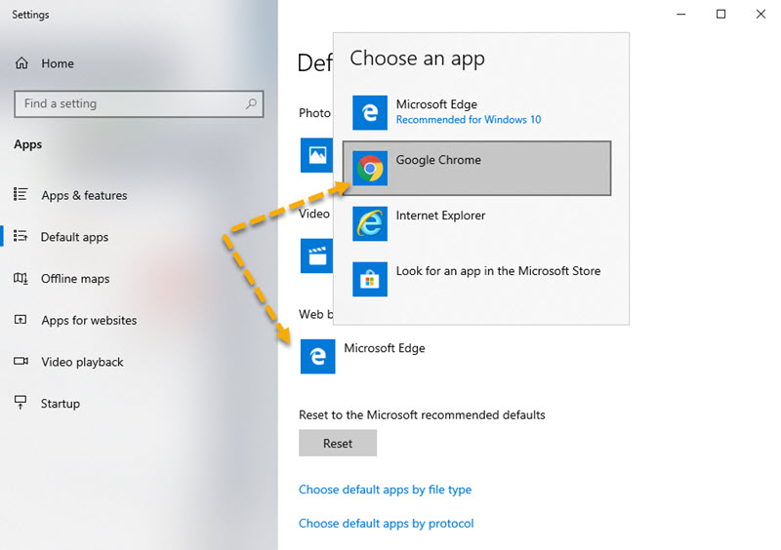Click the Startup icon

point(21,403)
